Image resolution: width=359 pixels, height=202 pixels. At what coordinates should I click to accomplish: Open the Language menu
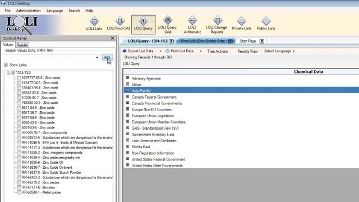pos(54,11)
